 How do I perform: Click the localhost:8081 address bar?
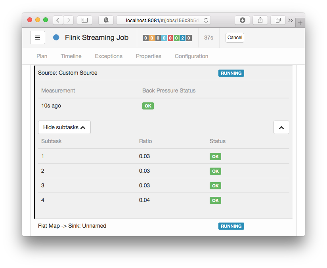coord(162,20)
